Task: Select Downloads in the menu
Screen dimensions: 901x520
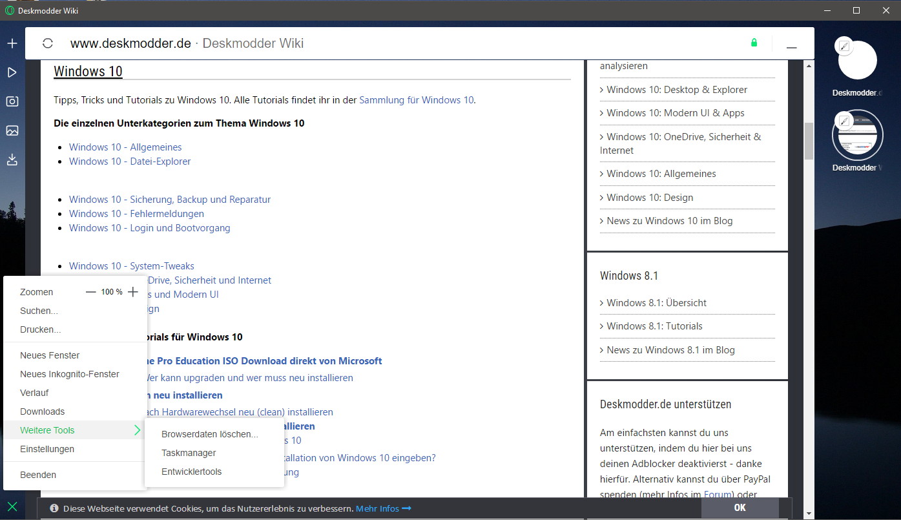Action: [x=42, y=411]
